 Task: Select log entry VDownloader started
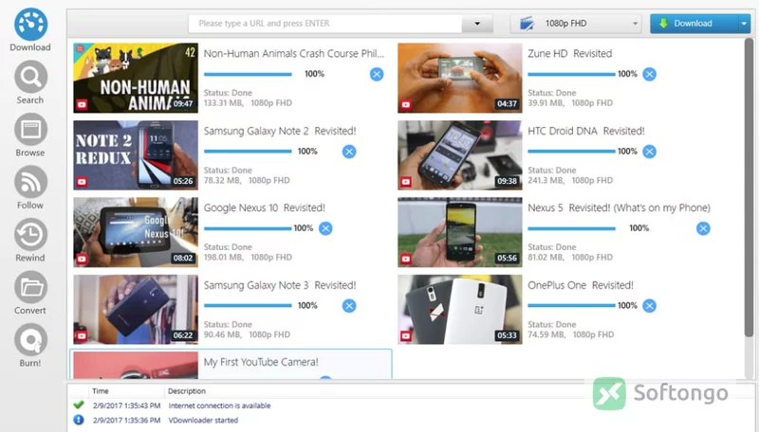203,420
